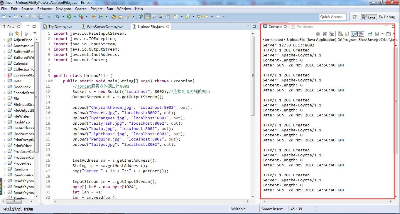Click the Last Edit Location icon
400x214 pixels.
tap(200, 16)
